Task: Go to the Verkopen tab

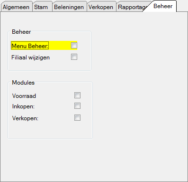Action: pos(101,7)
